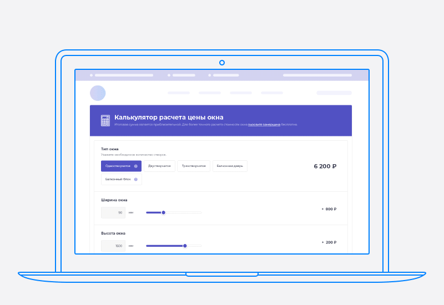Viewport: 444px width, 305px height.
Task: Click the header button placeholder at right
Action: (x=334, y=93)
